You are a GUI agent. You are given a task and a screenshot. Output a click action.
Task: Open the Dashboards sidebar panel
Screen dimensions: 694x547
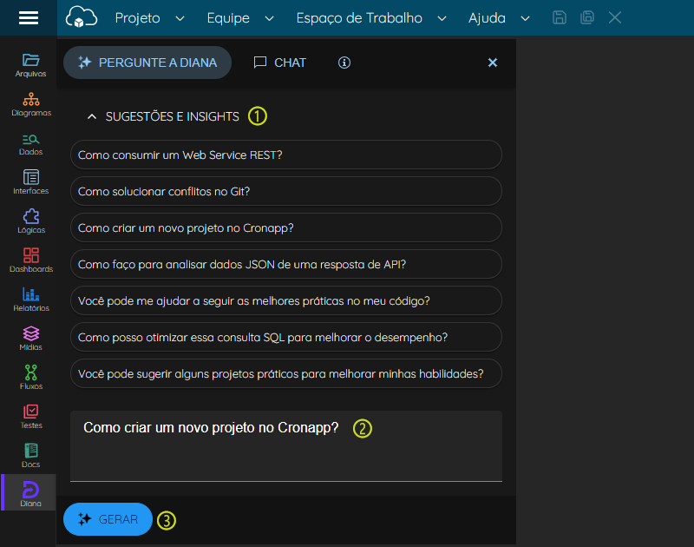30,260
